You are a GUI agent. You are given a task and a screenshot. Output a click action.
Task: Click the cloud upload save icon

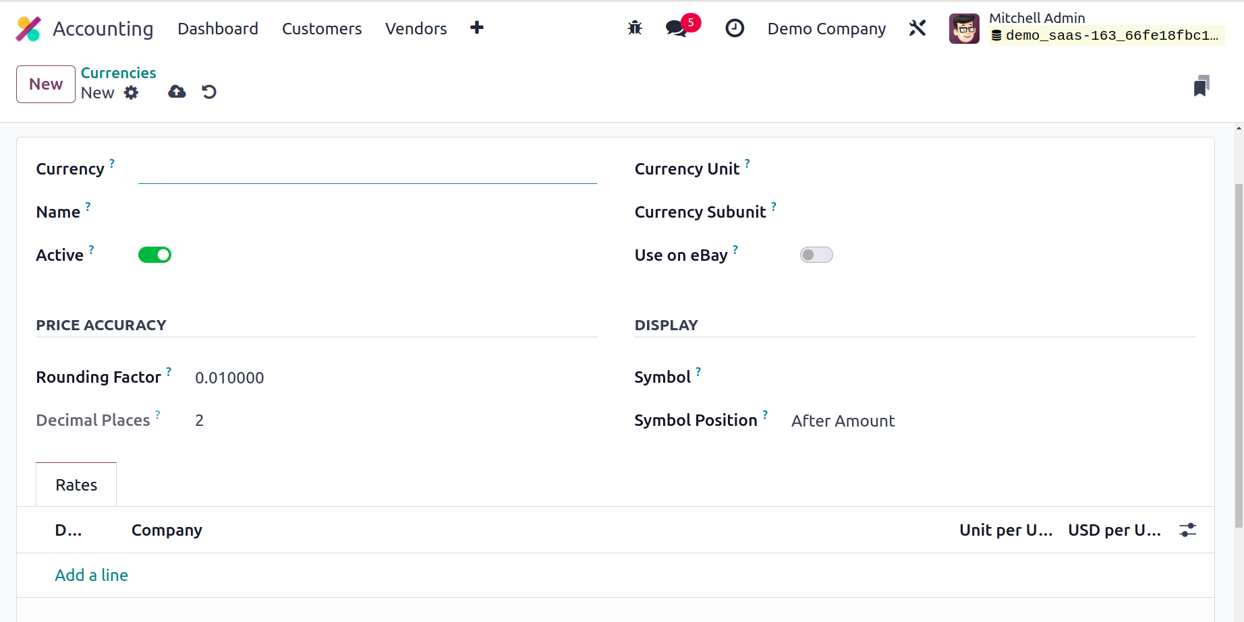(177, 92)
